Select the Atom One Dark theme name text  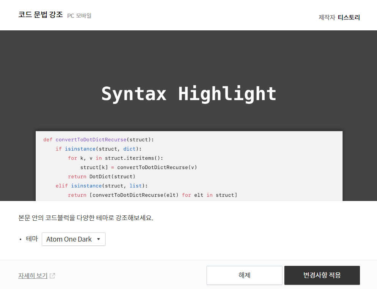point(68,239)
